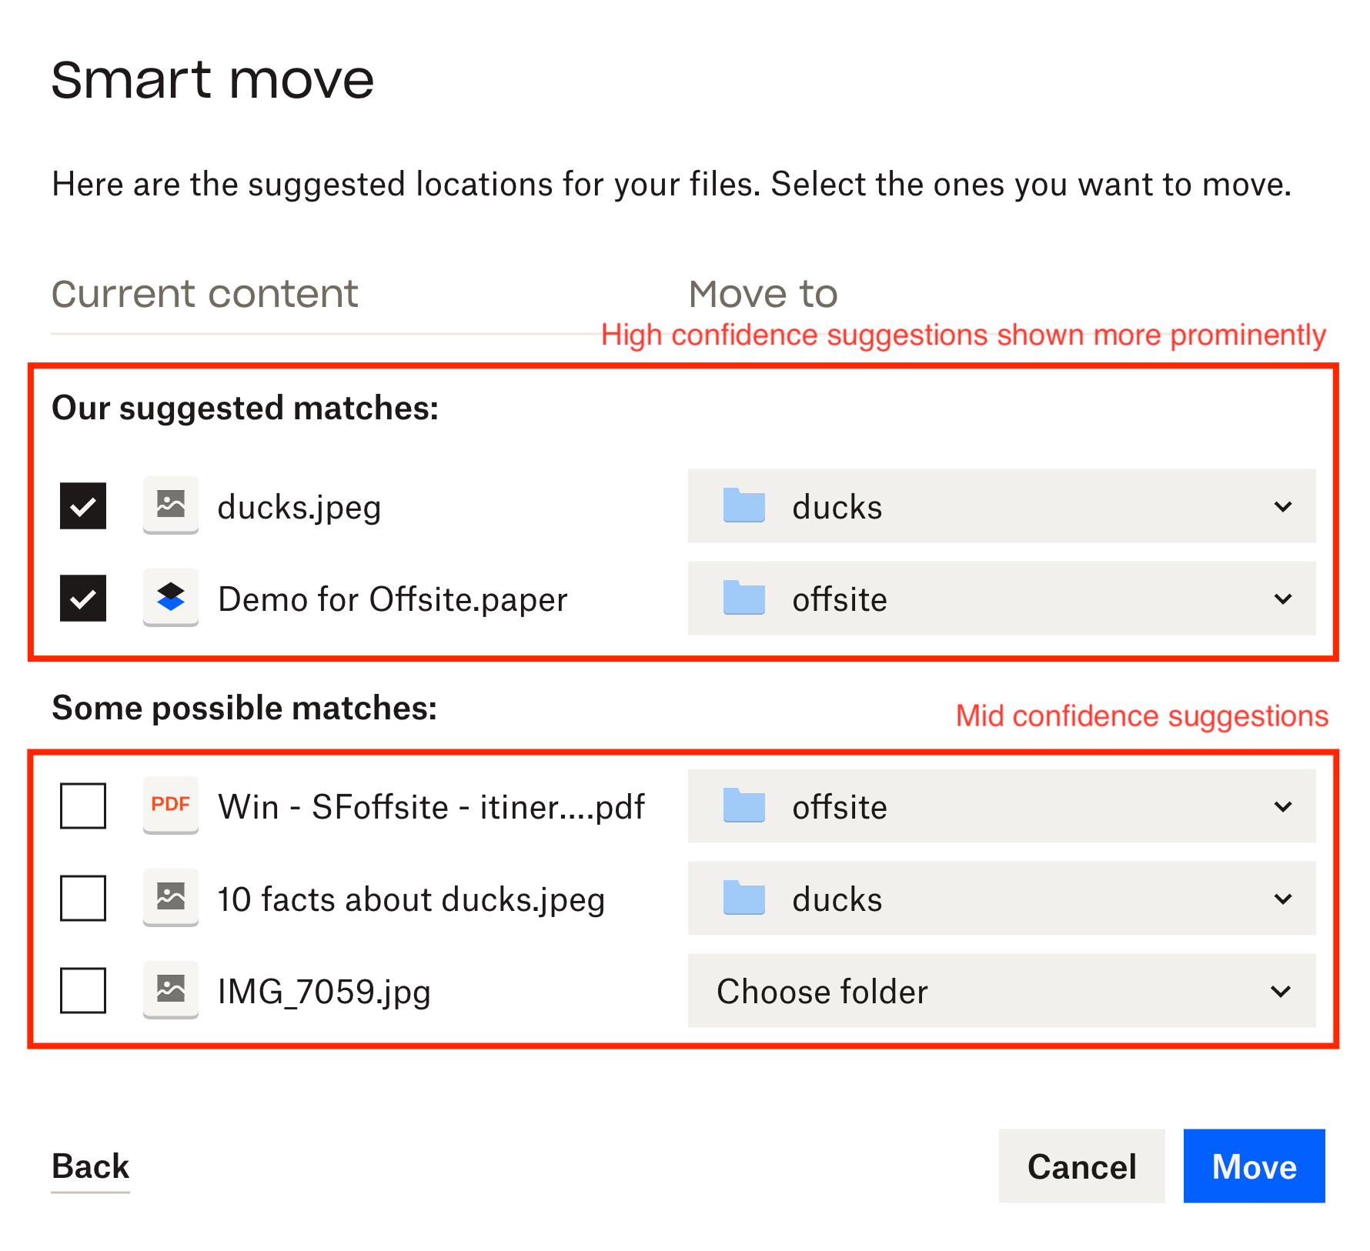Viewport: 1370px width, 1251px height.
Task: Open the Choose folder dropdown for IMG_7059.jpg
Action: pos(1282,992)
